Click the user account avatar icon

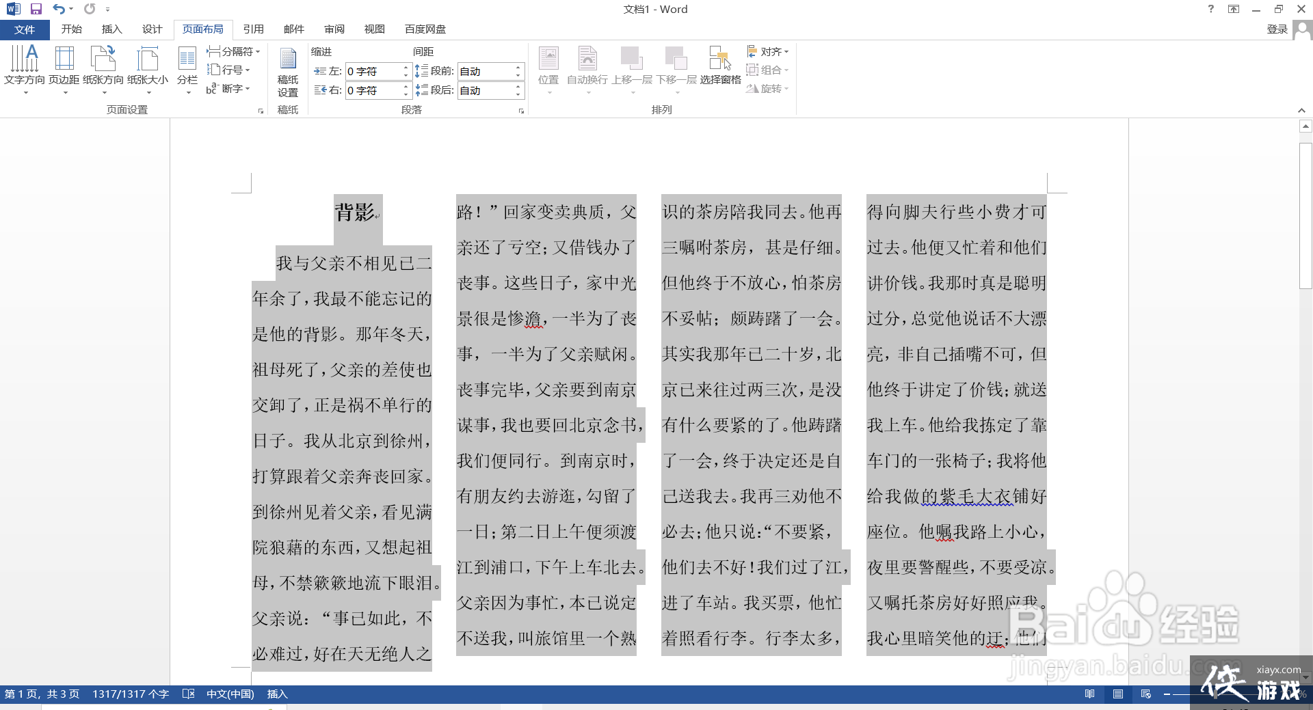1302,29
